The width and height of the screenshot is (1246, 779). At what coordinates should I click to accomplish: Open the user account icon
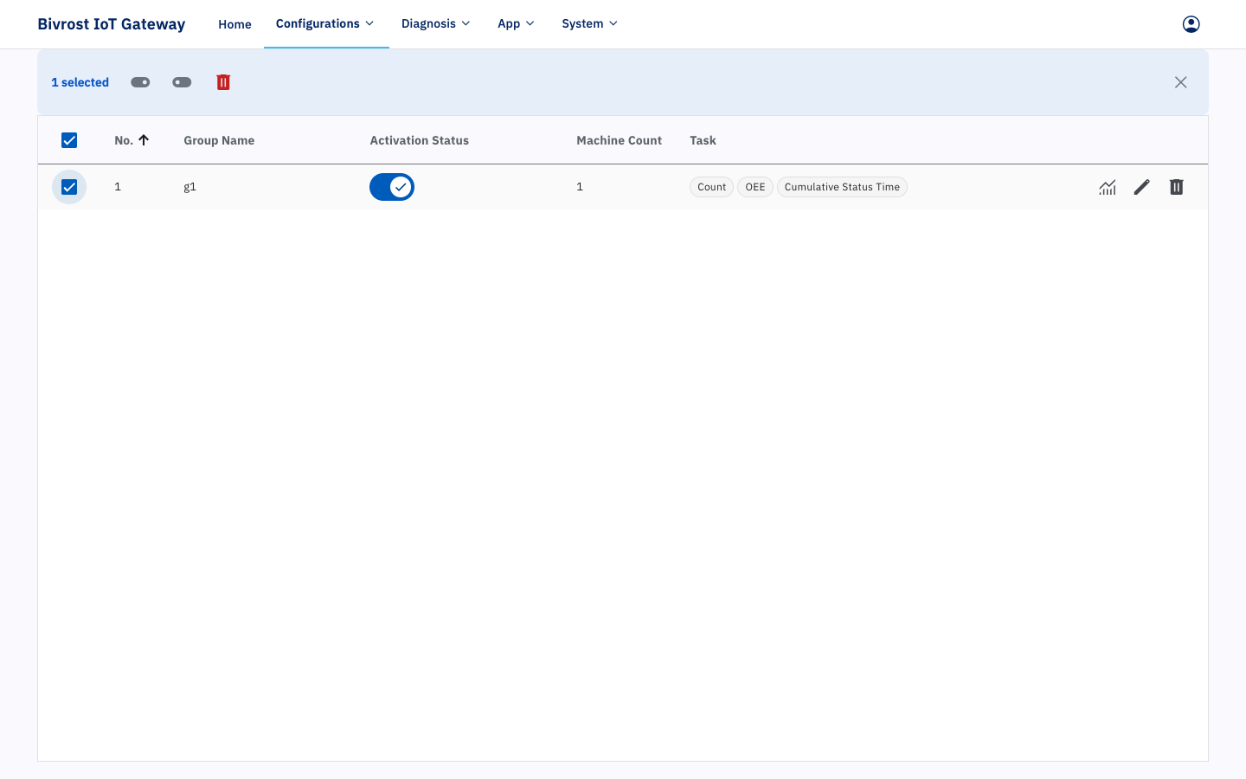pos(1191,24)
